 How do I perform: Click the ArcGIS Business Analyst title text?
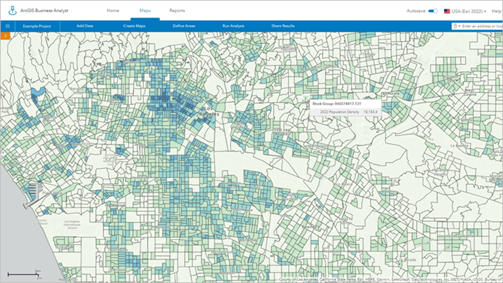coord(44,10)
